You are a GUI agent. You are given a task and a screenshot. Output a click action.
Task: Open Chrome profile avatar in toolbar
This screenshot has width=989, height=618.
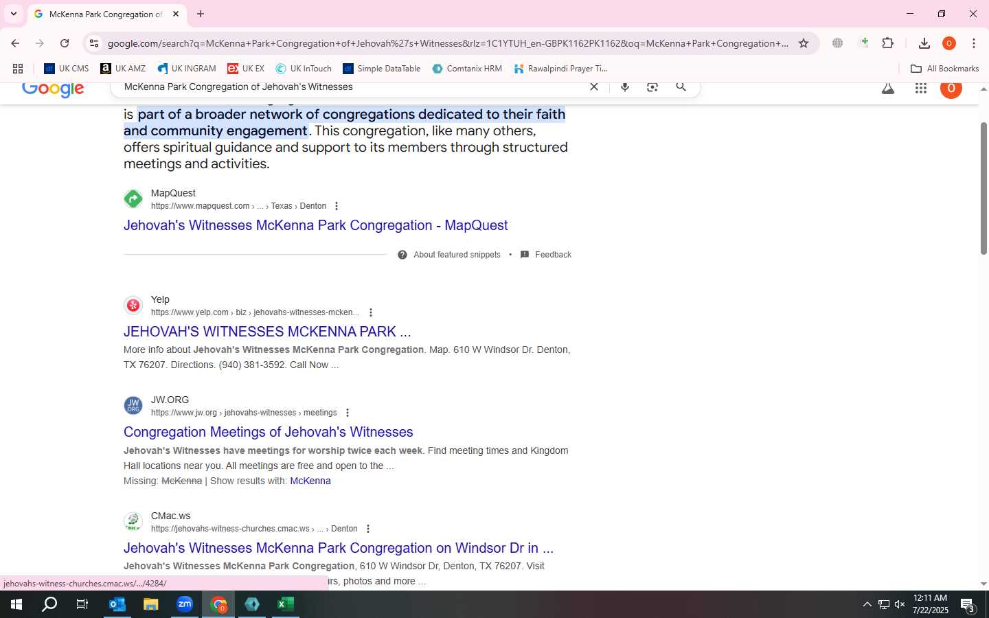(949, 43)
